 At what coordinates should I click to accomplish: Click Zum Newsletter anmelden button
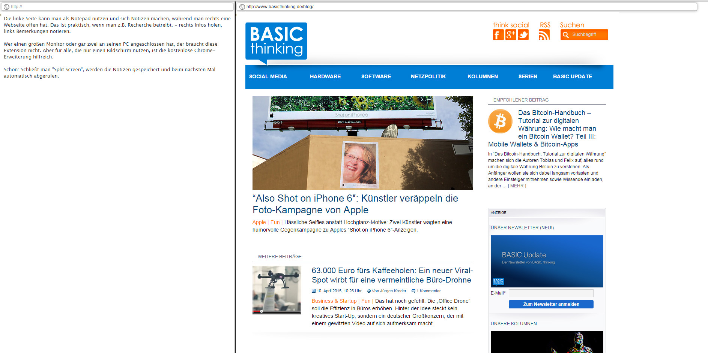click(x=551, y=304)
